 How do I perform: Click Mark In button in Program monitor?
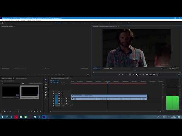[x=122, y=74]
